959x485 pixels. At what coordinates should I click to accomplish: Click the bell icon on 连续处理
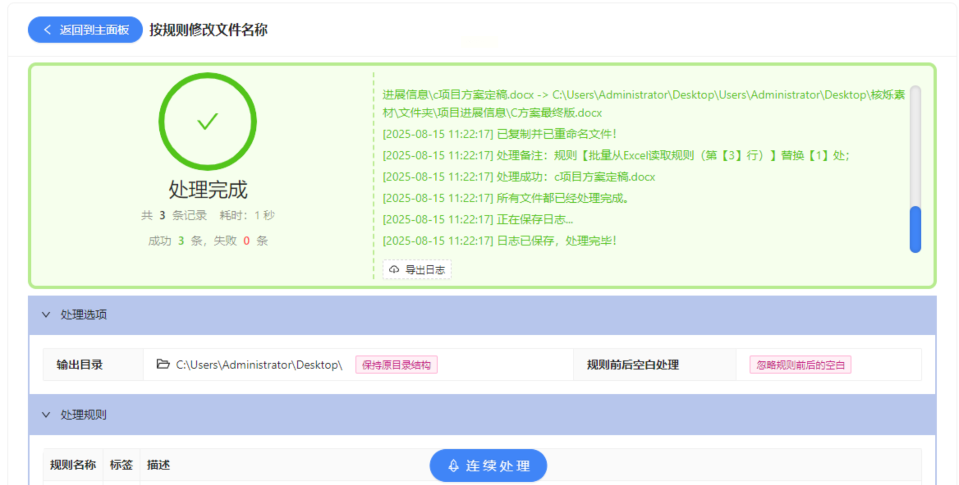(x=453, y=466)
